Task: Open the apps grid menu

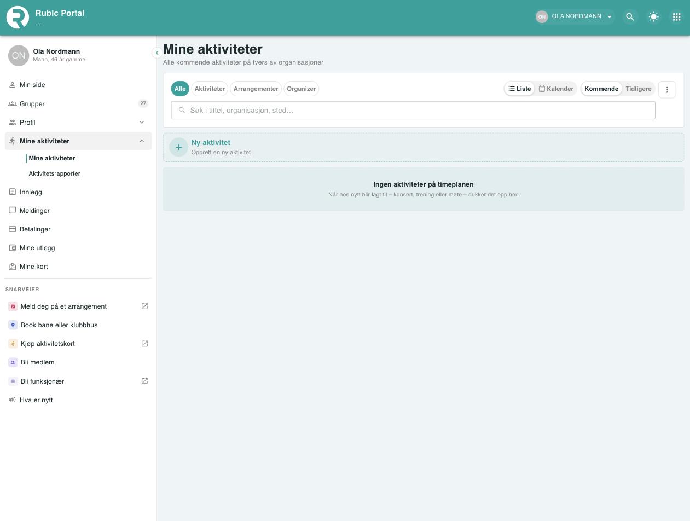Action: 676,17
